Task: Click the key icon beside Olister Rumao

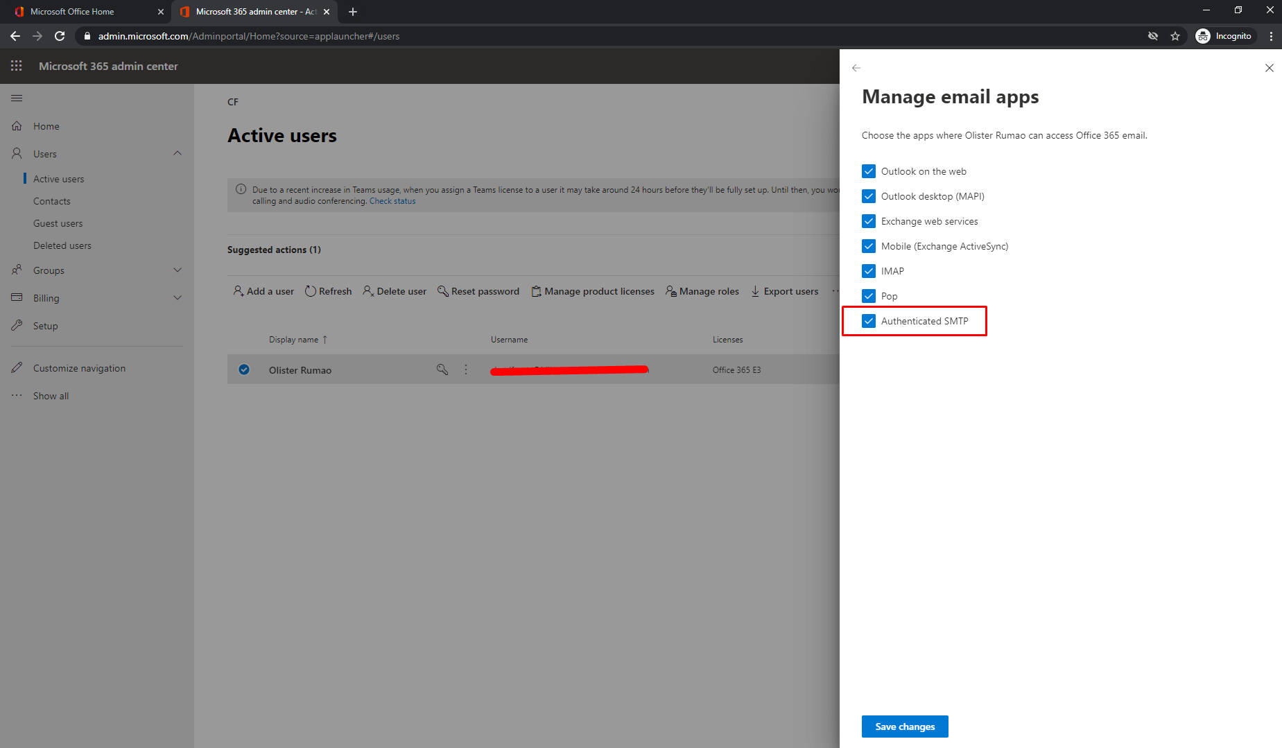Action: 442,369
